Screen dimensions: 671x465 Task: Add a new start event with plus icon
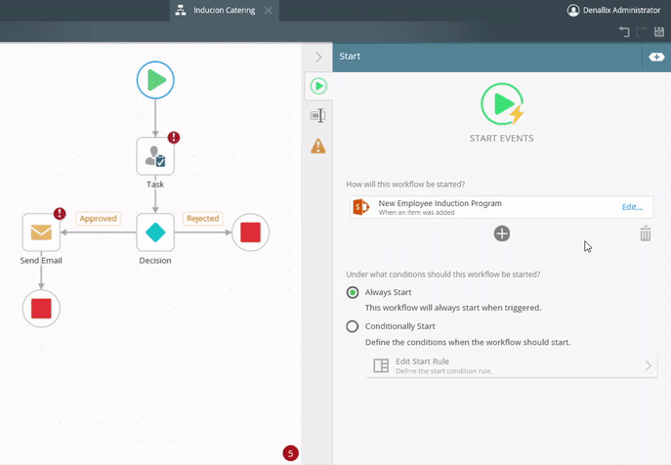[x=501, y=233]
